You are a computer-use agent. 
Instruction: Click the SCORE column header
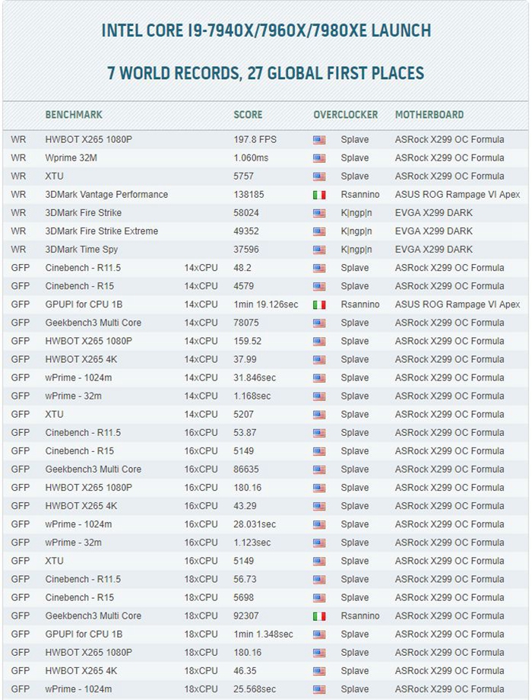coord(248,115)
